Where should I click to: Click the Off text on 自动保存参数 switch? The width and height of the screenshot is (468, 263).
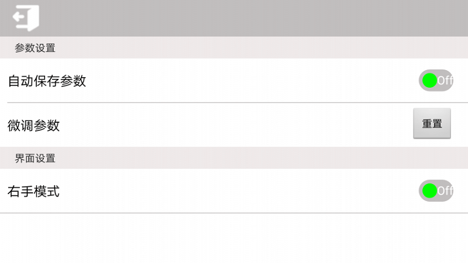coord(445,81)
